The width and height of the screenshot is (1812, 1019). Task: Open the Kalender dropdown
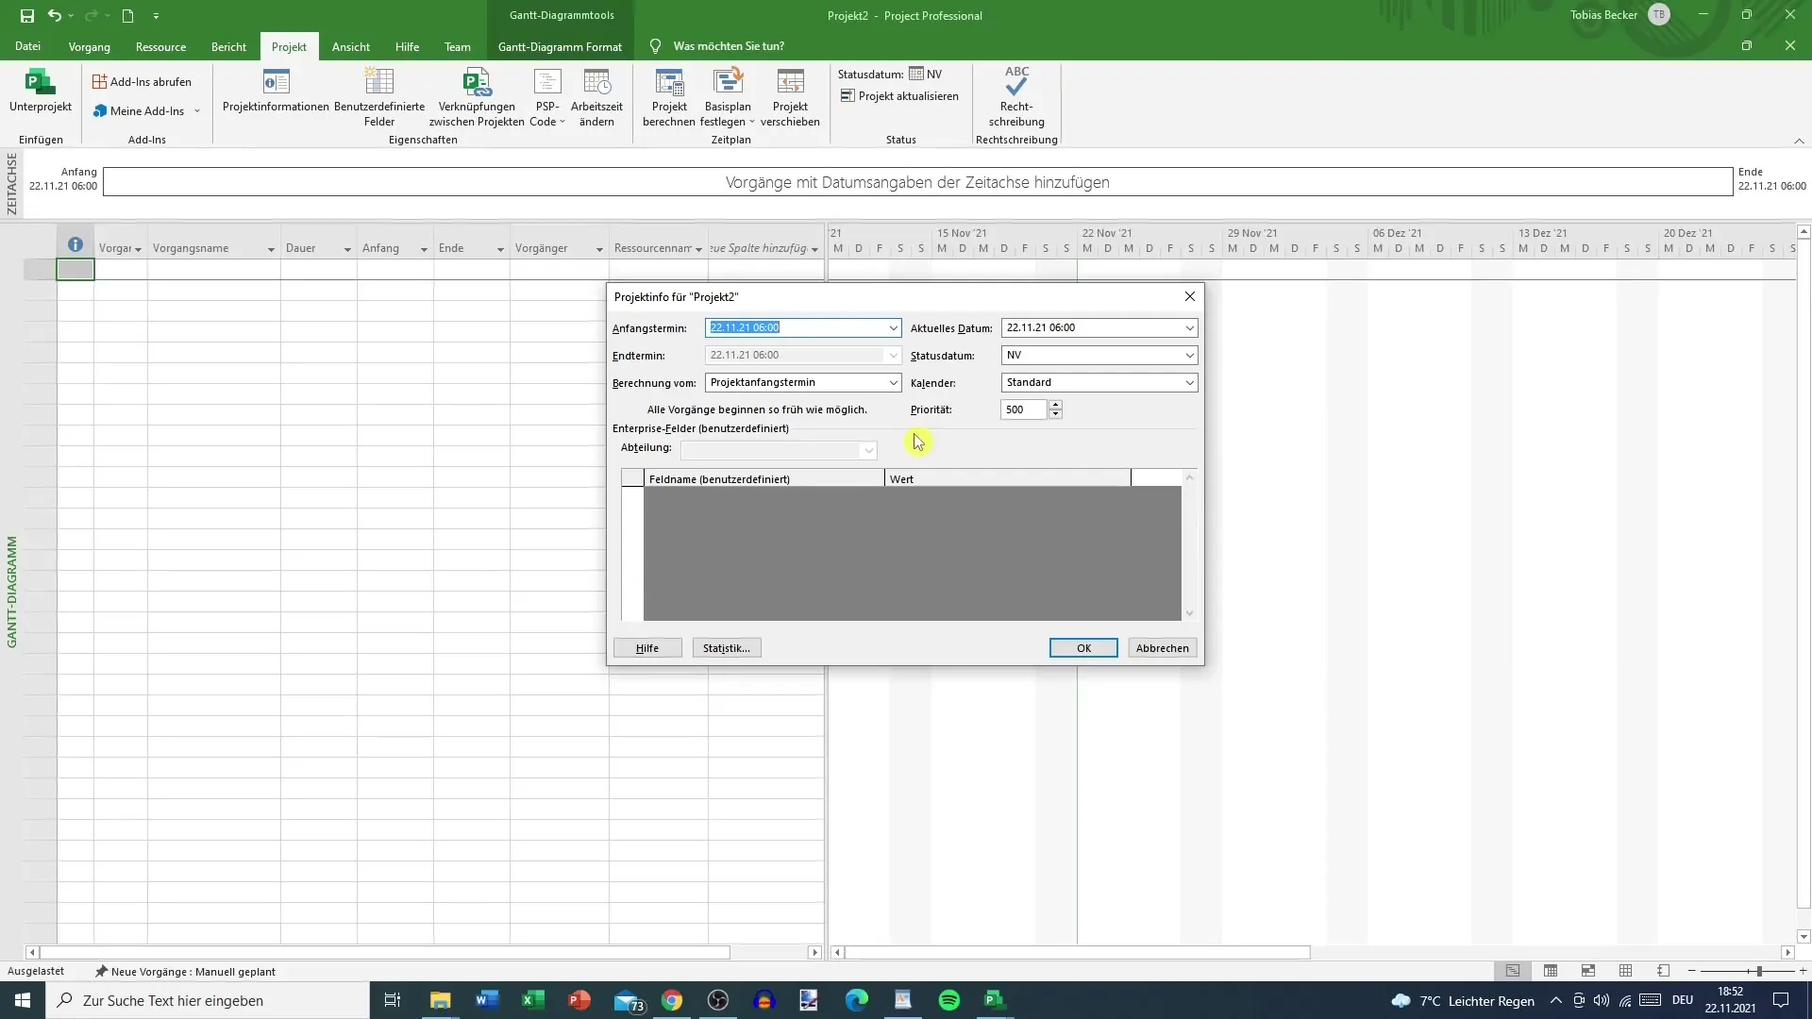1189,383
